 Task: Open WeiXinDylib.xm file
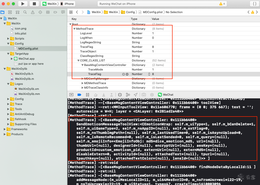(x=29, y=89)
